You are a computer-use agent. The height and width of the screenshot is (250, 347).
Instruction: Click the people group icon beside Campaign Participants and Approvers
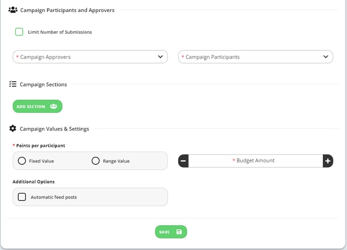13,10
